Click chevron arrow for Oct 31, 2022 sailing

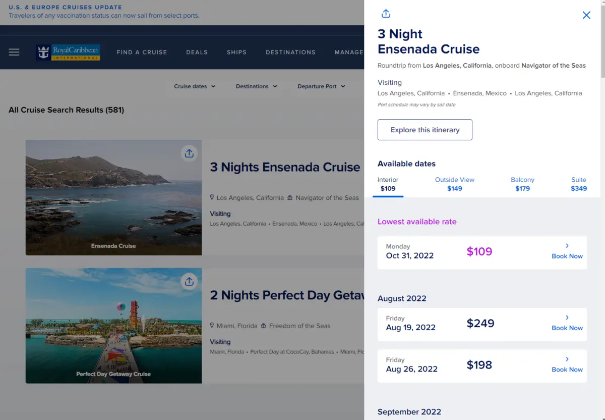567,246
